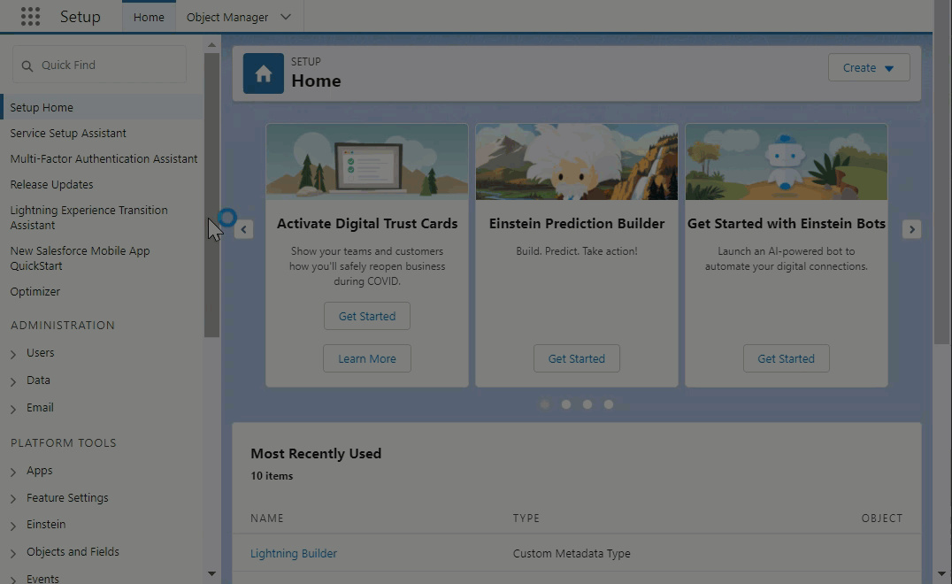The image size is (952, 584).
Task: Open the Create dropdown menu
Action: click(x=869, y=68)
